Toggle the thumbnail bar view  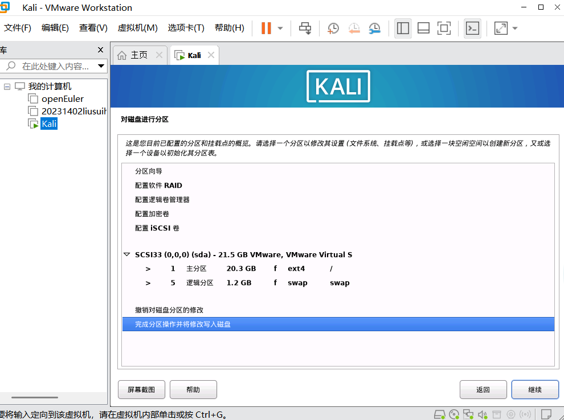423,28
